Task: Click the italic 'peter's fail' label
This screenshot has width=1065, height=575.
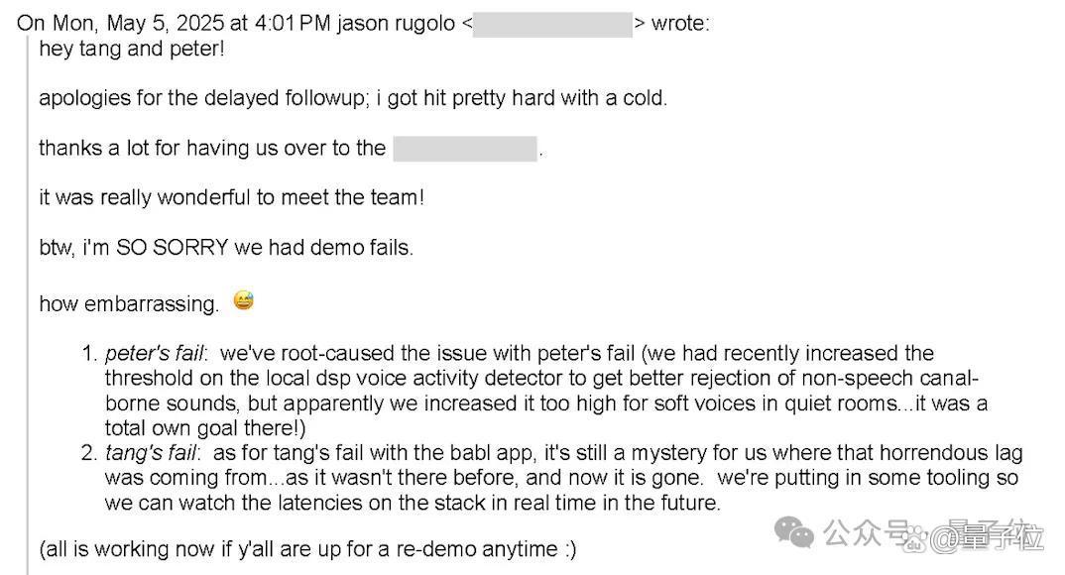Action: click(x=156, y=353)
